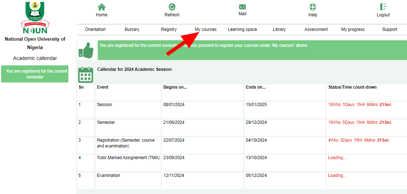Viewport: 407px width, 194px height.
Task: Click the Help lifebuoy icon
Action: pos(313,7)
